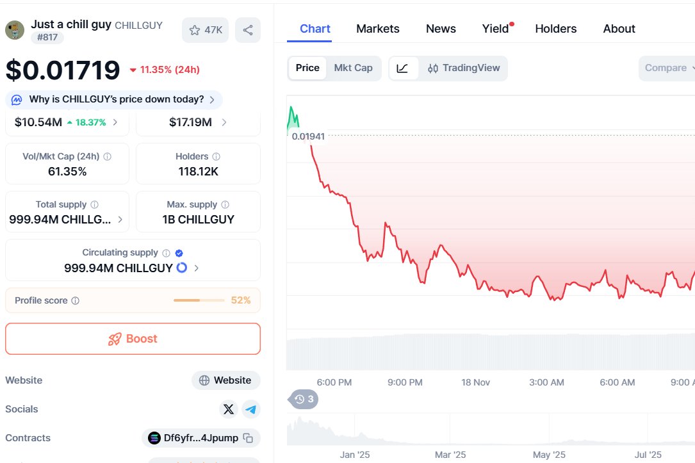Image resolution: width=695 pixels, height=463 pixels.
Task: Click the Boost button
Action: 133,339
